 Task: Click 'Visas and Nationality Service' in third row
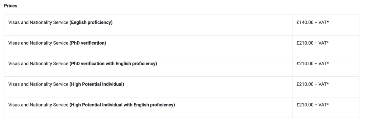(38, 64)
